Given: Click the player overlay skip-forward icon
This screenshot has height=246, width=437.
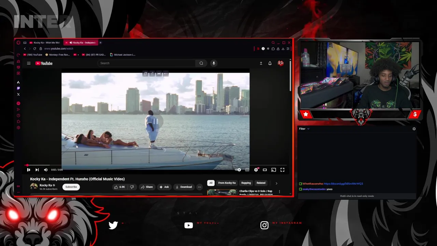Looking at the screenshot, I should click(159, 74).
